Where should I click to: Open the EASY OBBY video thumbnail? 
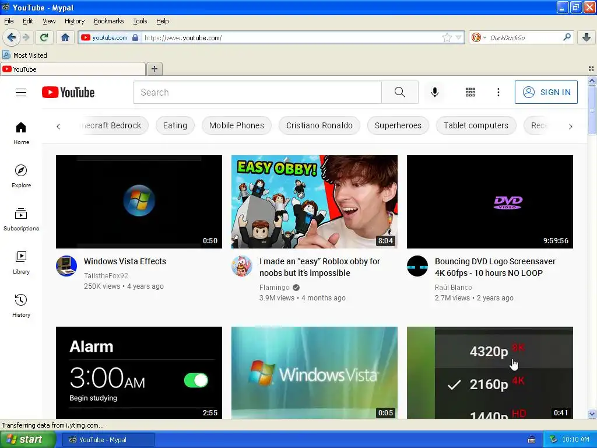(x=314, y=201)
